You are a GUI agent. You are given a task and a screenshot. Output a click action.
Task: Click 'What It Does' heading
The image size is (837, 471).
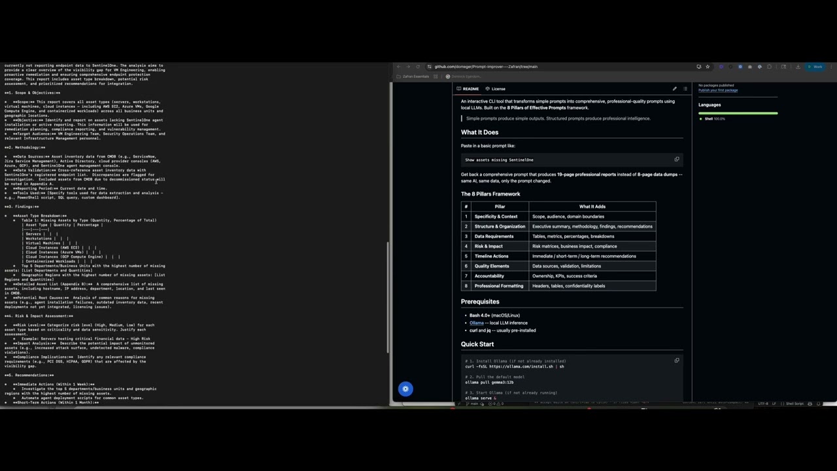[x=479, y=132]
